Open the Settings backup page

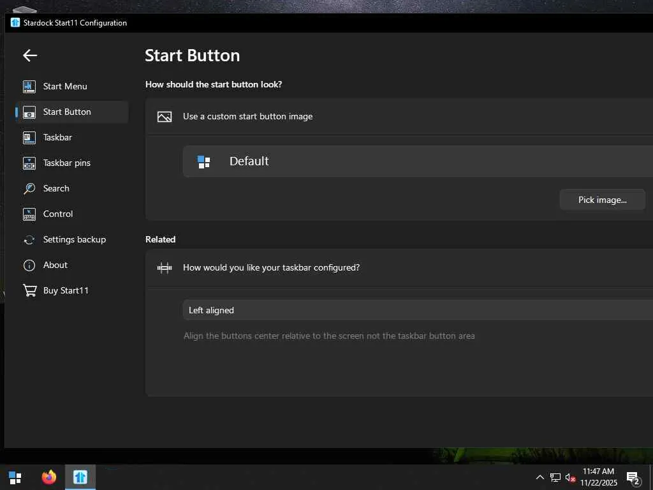pos(71,240)
